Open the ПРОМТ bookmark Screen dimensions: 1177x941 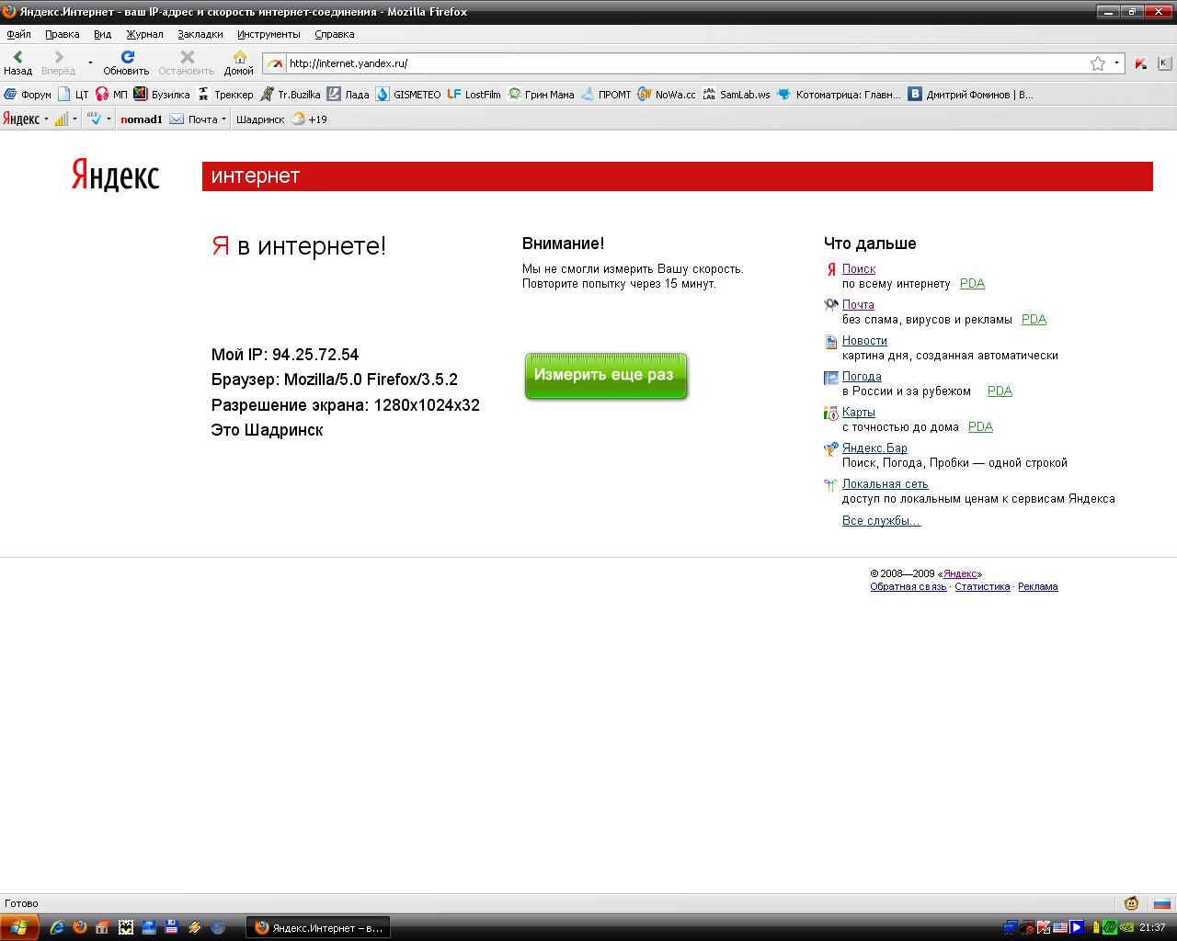pyautogui.click(x=606, y=94)
